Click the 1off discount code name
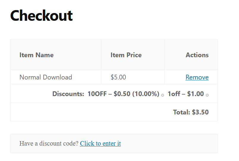The height and width of the screenshot is (161, 239). coord(174,94)
